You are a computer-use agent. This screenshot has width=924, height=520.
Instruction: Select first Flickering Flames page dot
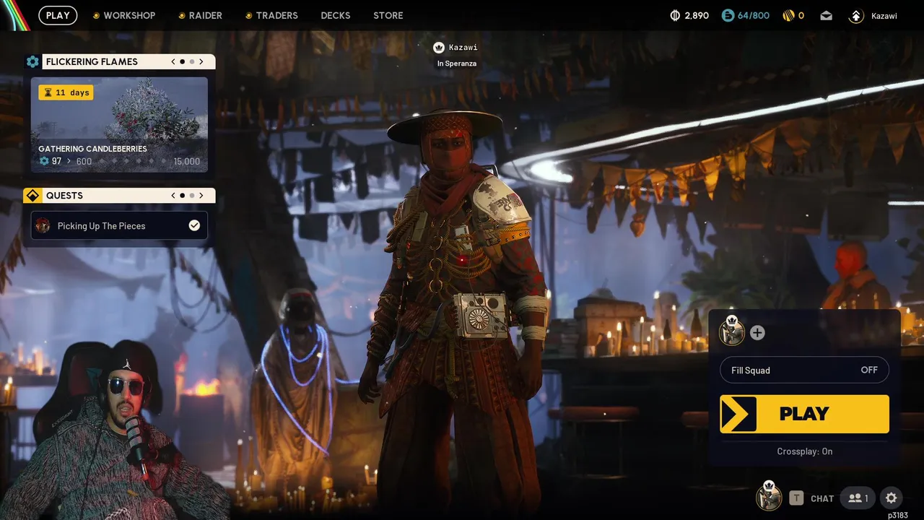pos(182,61)
